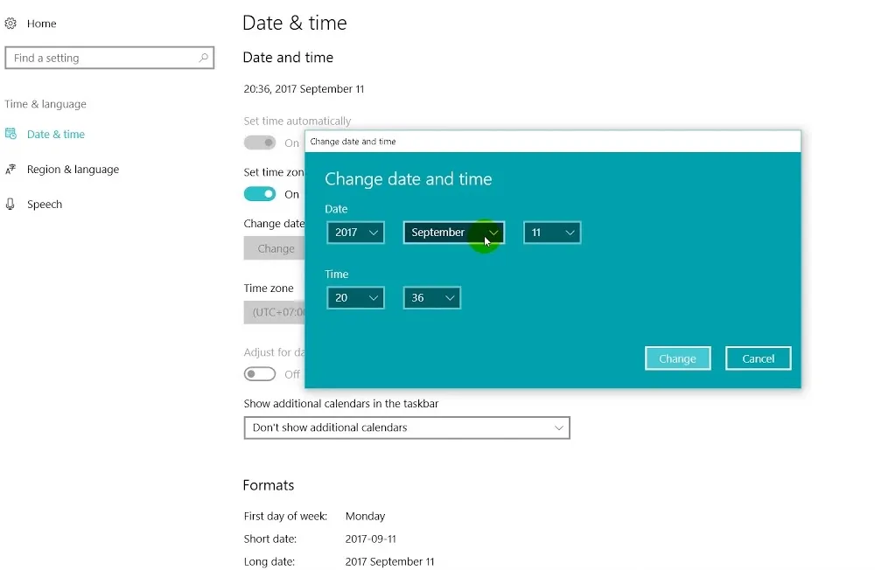
Task: Switch to Region & language settings
Action: pos(72,169)
